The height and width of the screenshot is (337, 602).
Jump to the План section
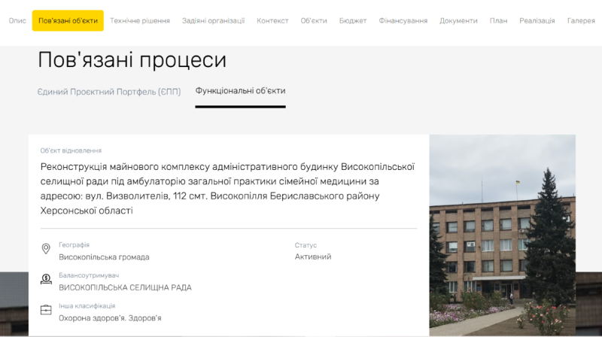498,21
